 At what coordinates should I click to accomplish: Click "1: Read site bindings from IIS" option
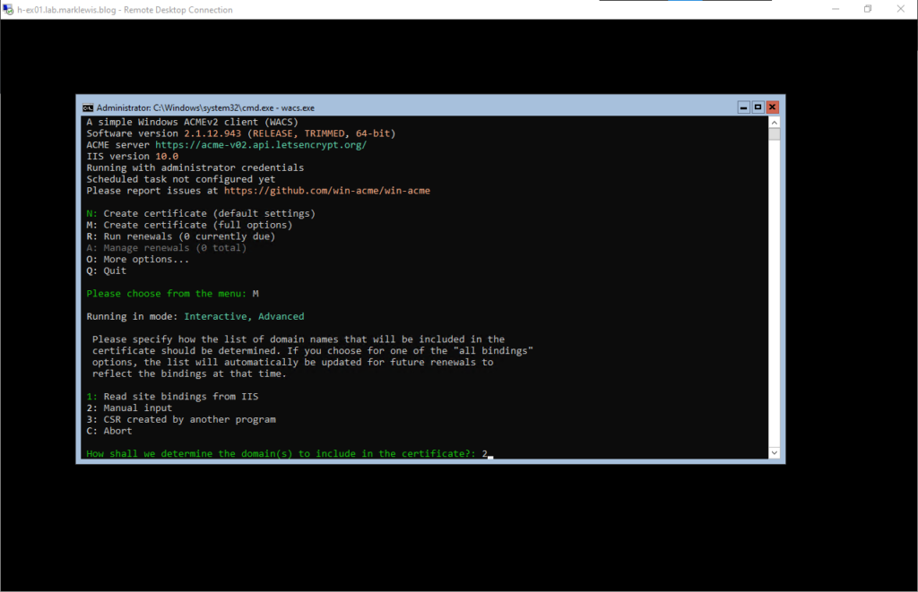(172, 397)
